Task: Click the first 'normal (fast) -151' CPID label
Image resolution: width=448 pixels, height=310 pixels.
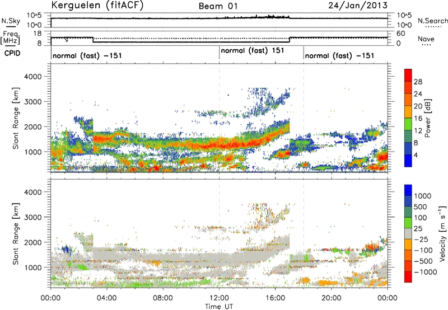Action: coord(87,55)
